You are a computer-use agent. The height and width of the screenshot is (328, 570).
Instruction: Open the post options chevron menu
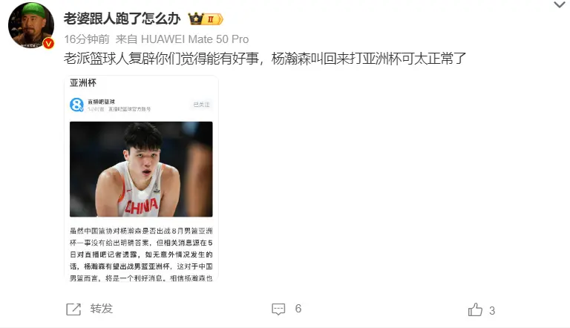[x=560, y=5]
